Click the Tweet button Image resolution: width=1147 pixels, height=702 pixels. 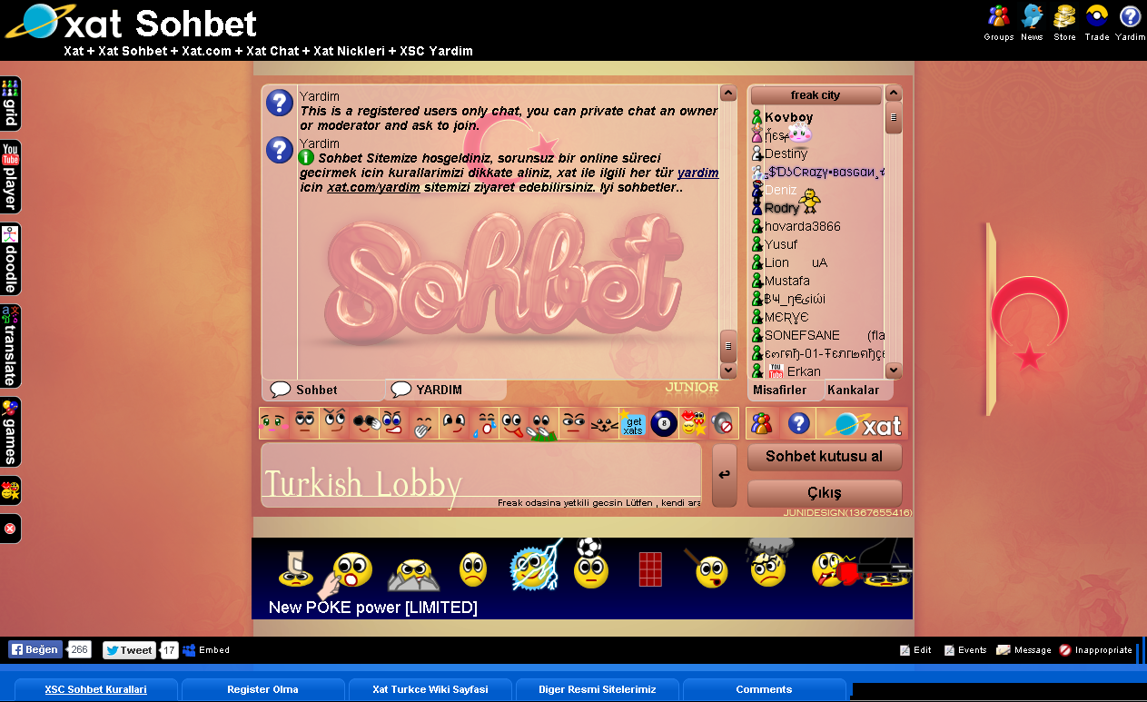point(129,650)
